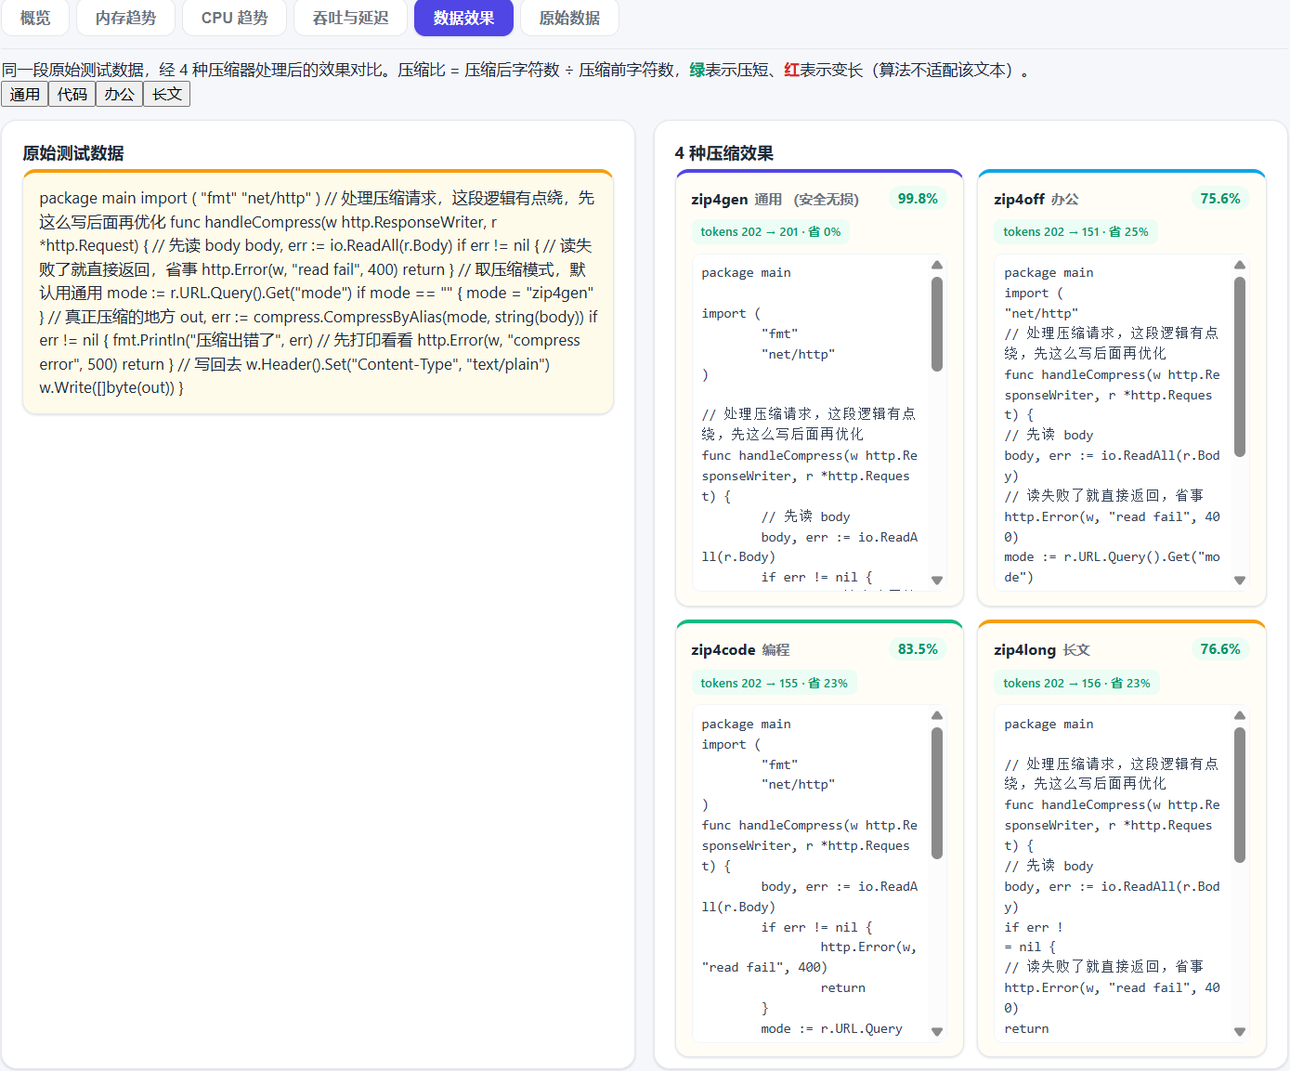
Task: Click the 83.5% ratio badge
Action: click(918, 649)
